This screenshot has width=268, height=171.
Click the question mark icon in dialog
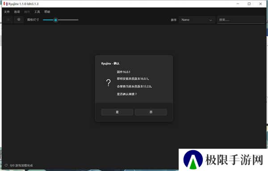(x=109, y=83)
